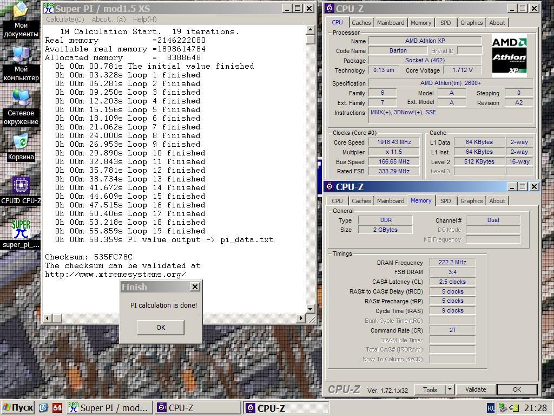The height and width of the screenshot is (416, 554).
Task: Click OK in the Finish dialog
Action: coord(160,328)
